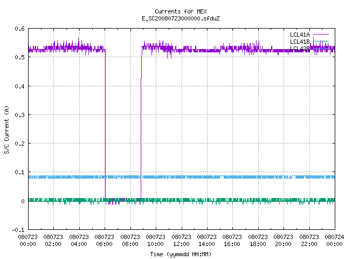The width and height of the screenshot is (345, 259).
Task: Click the y-axis tick value 0.4
Action: point(19,86)
